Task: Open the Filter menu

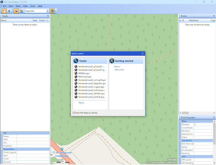Action: (x=25, y=6)
